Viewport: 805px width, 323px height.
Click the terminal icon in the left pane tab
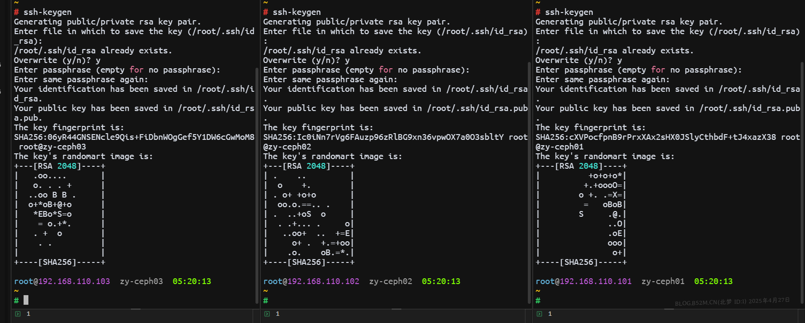pyautogui.click(x=18, y=314)
